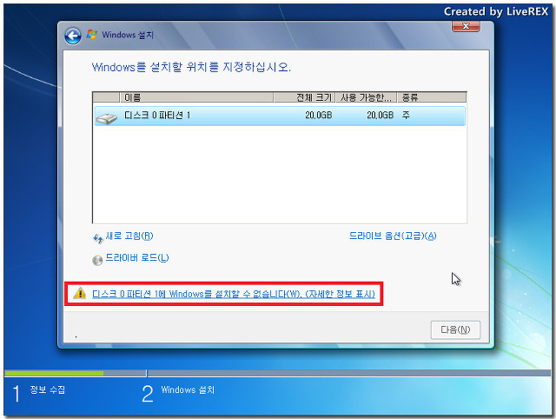Click the 20.0GB total size cell
Viewport: 556px width, 419px height.
click(319, 116)
